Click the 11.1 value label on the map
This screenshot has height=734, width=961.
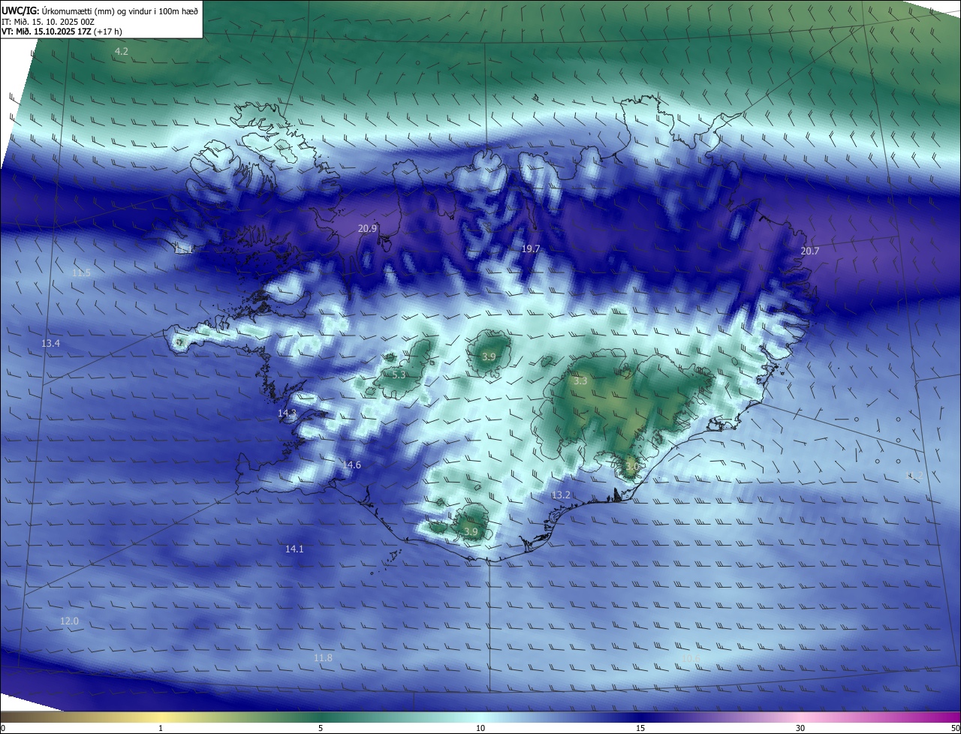184,249
